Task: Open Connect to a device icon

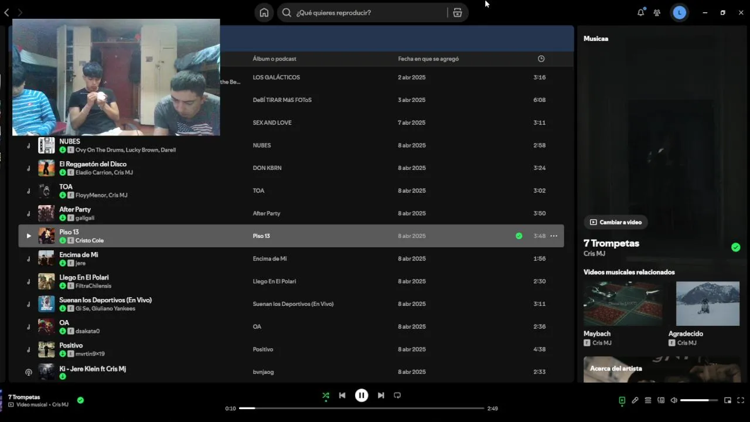Action: pyautogui.click(x=661, y=400)
